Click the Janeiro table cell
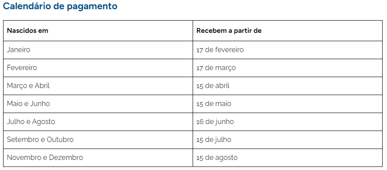 pos(98,50)
